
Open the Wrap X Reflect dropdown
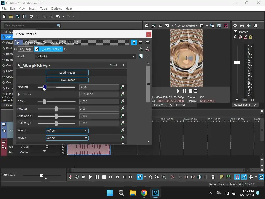pos(67,131)
